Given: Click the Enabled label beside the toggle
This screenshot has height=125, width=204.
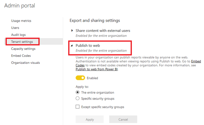Looking at the screenshot, I should pyautogui.click(x=92, y=78).
